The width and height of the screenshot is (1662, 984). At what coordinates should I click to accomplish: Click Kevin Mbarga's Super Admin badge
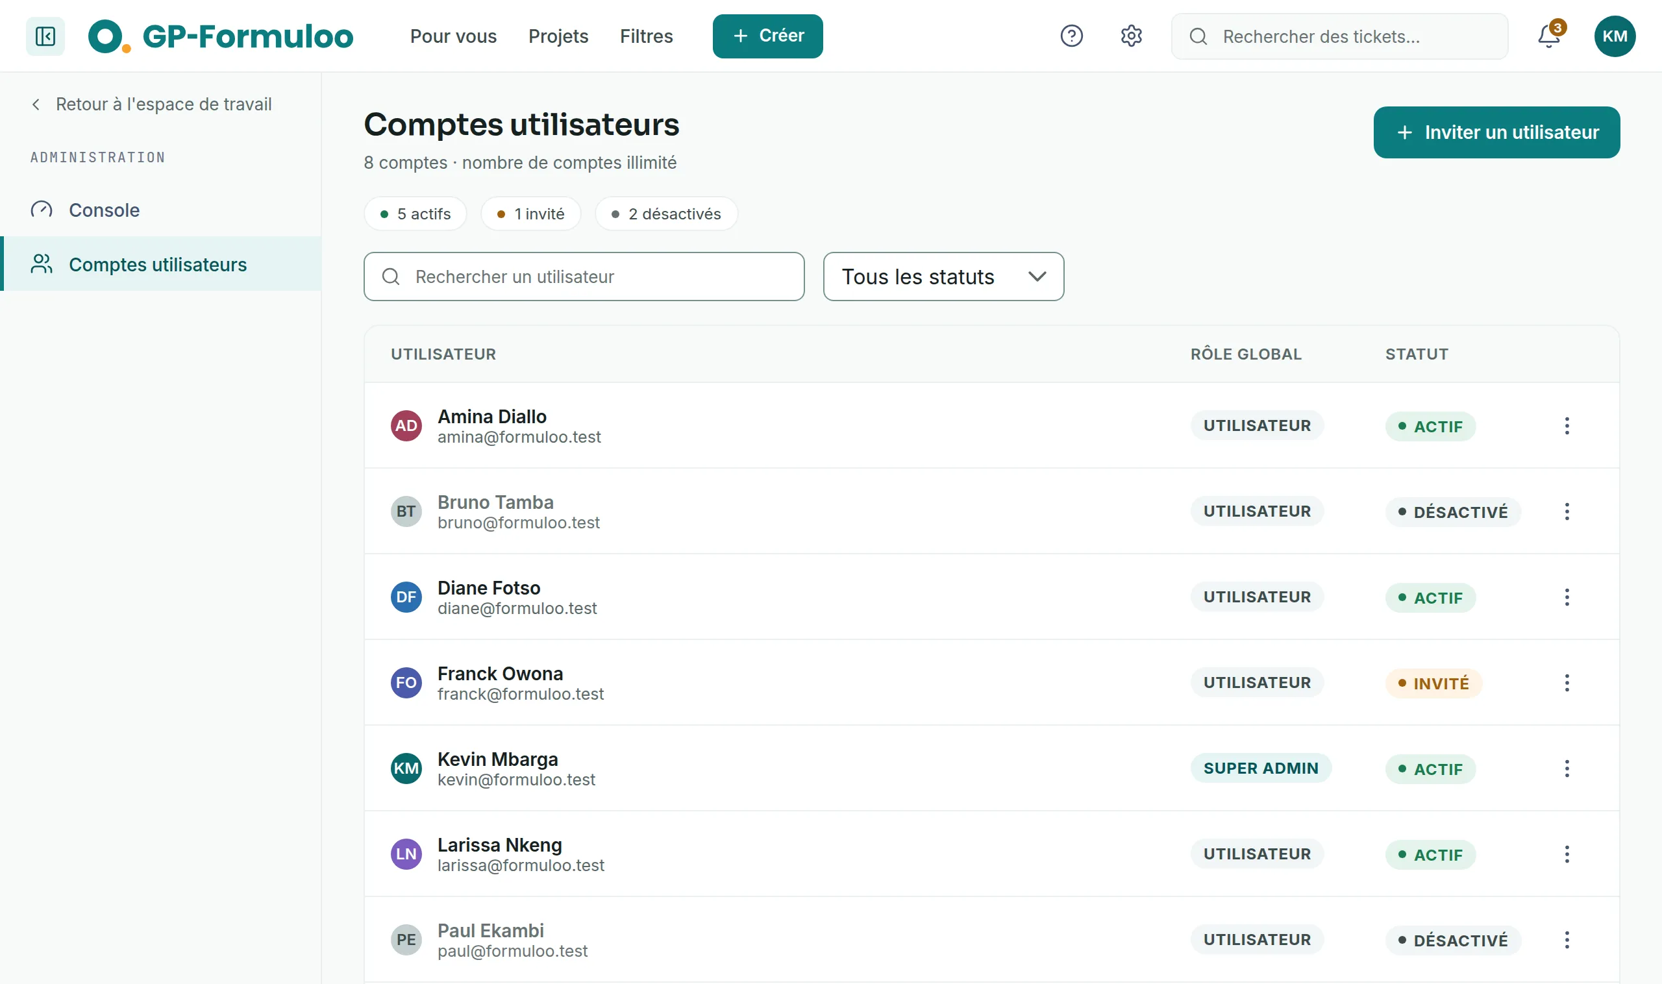coord(1260,768)
